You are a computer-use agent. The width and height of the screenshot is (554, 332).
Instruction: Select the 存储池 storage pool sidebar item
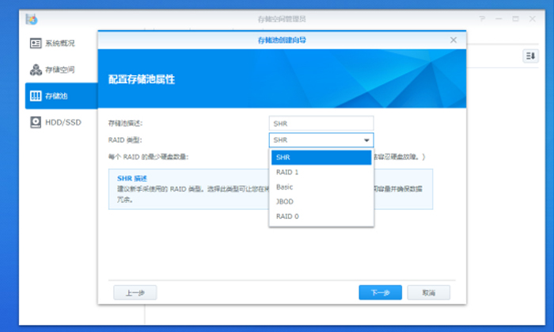coord(62,96)
